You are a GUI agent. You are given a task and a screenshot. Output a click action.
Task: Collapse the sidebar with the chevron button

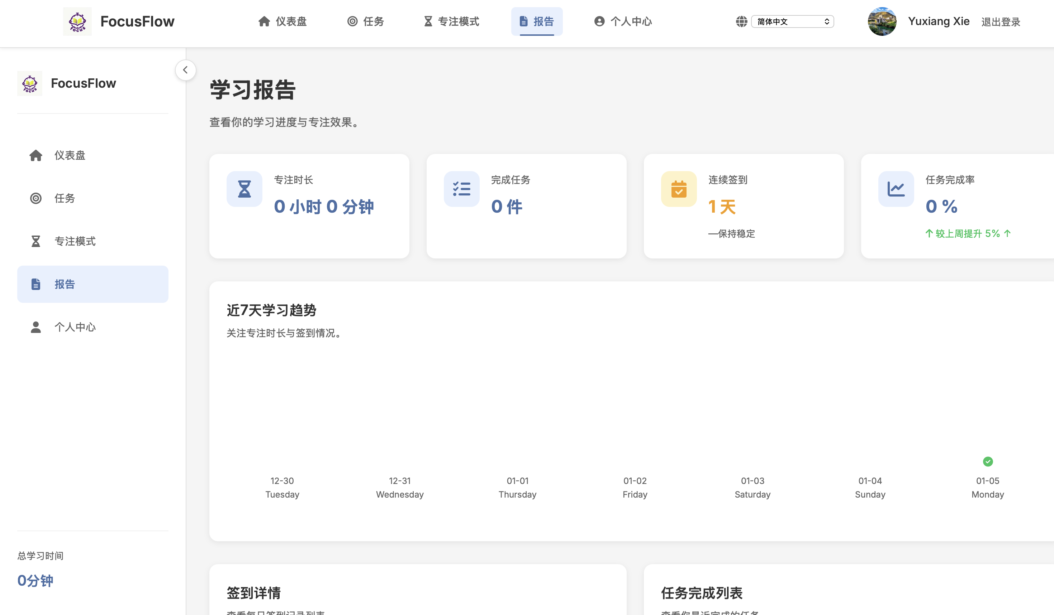click(x=185, y=70)
